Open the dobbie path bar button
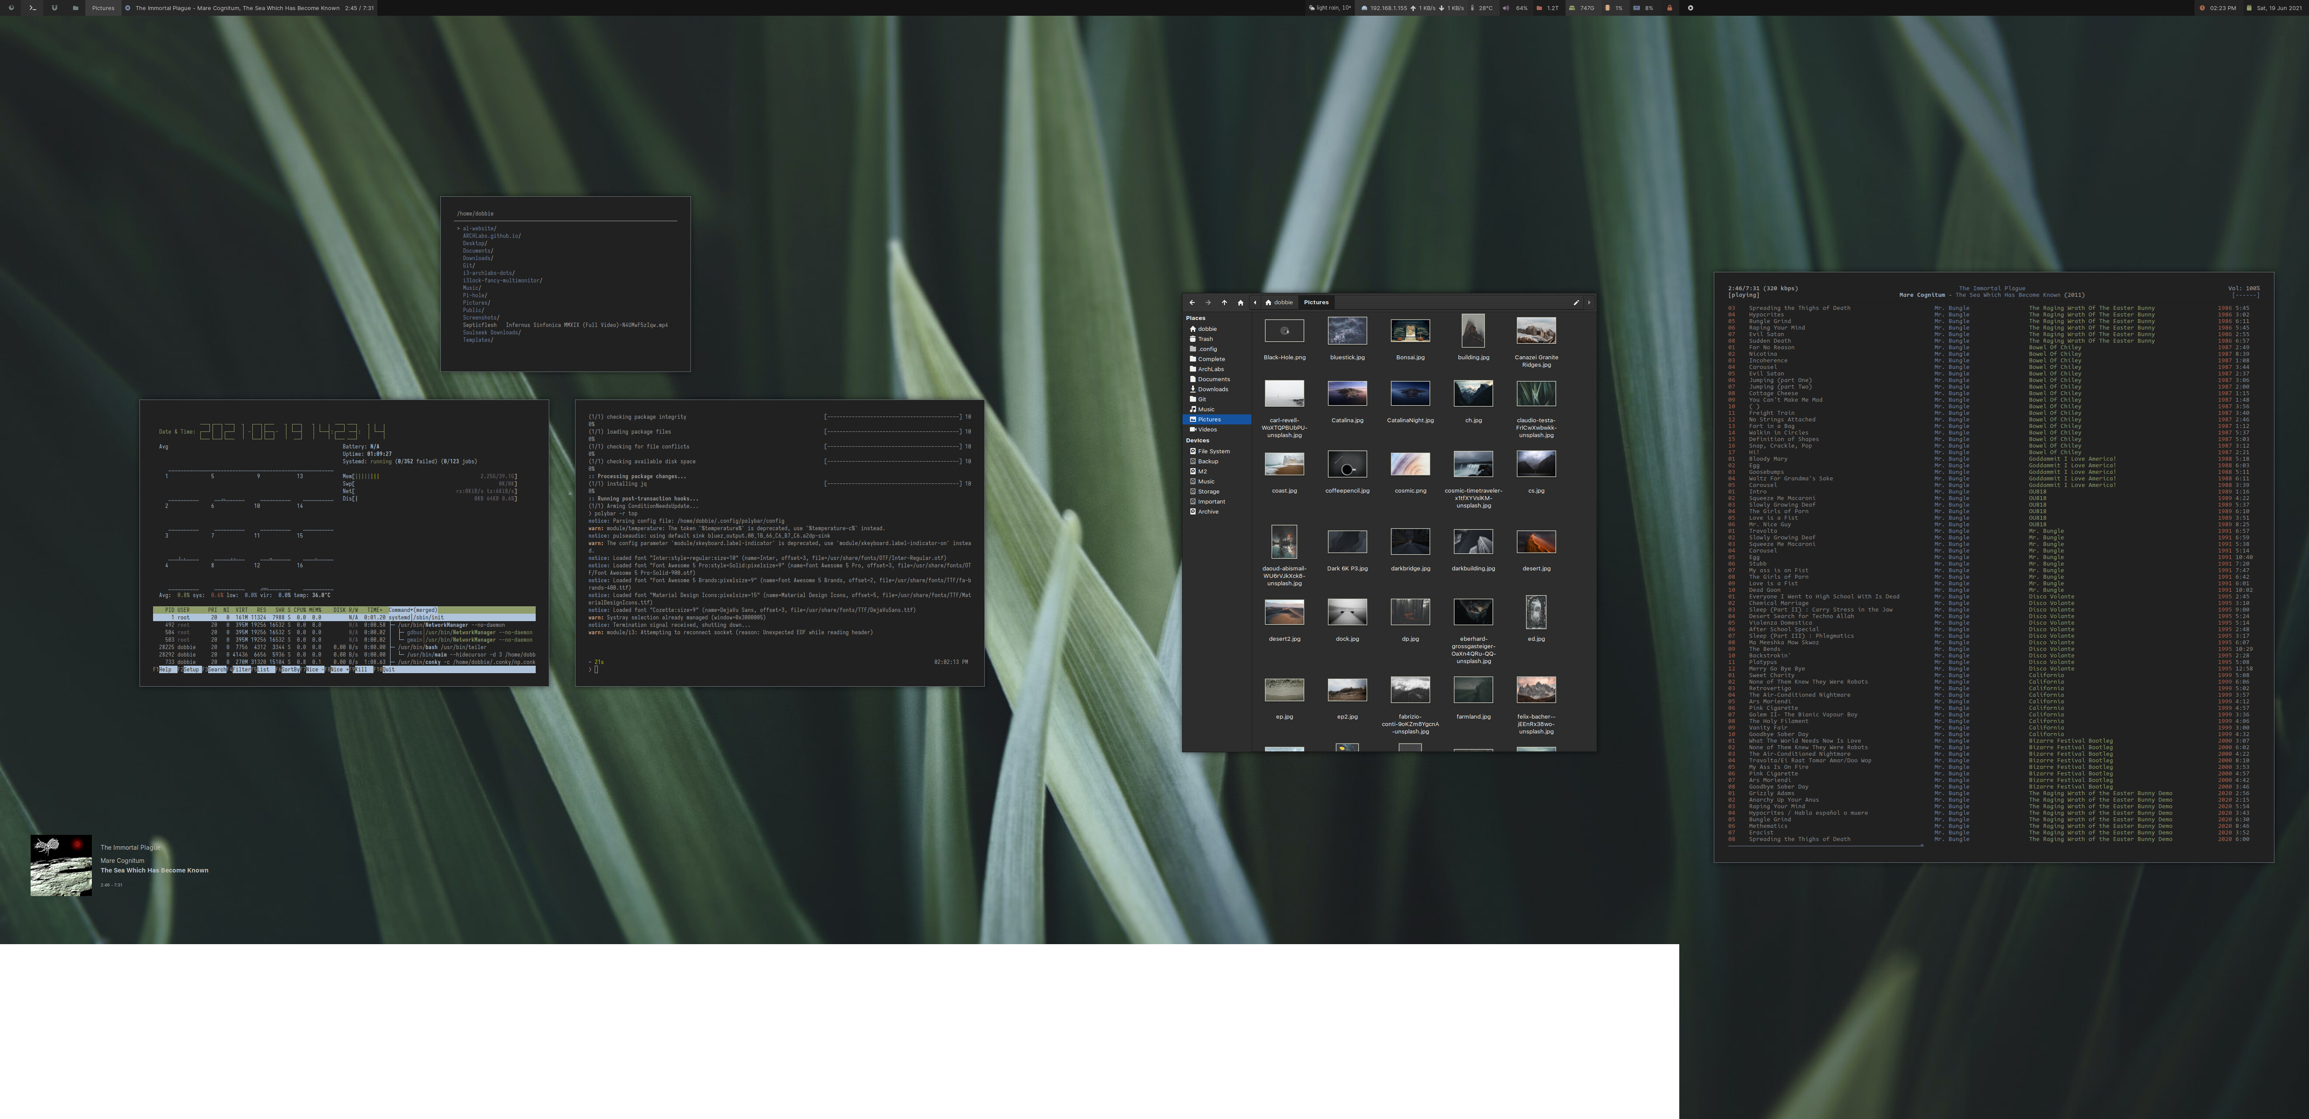Image resolution: width=2309 pixels, height=1119 pixels. (1279, 303)
